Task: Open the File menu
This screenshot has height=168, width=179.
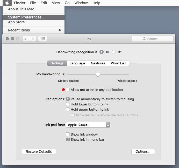Action: (33, 3)
